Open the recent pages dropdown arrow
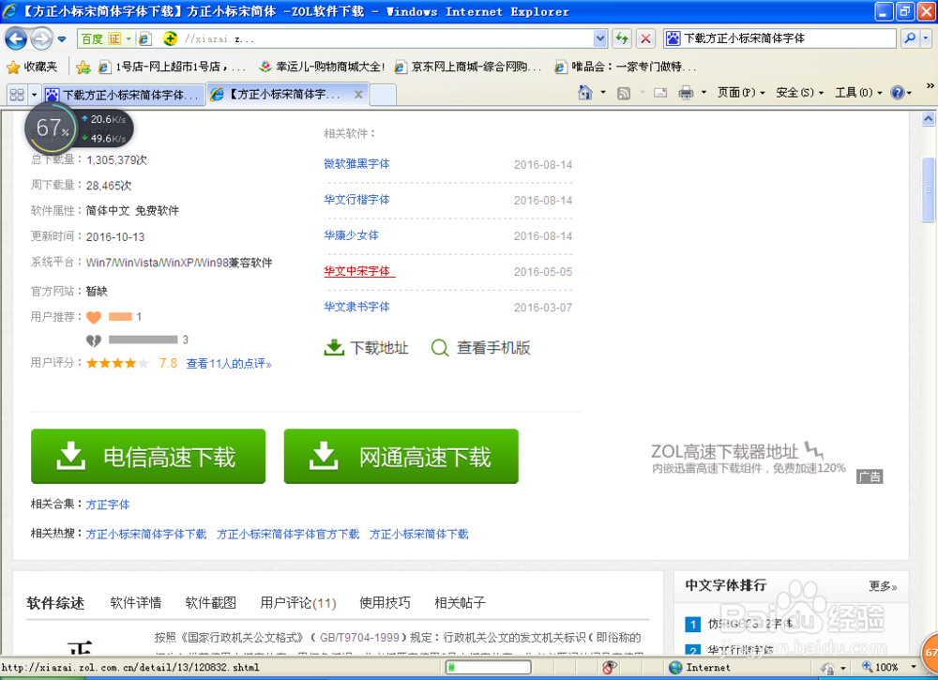Viewport: 938px width, 680px height. (x=62, y=39)
